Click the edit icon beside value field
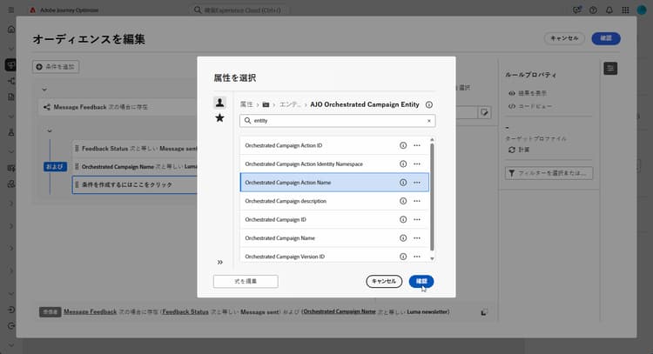This screenshot has width=653, height=354. click(x=484, y=112)
